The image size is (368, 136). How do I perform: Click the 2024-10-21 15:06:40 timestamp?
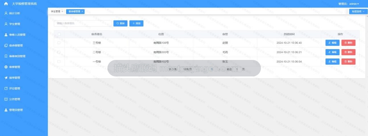(289, 43)
